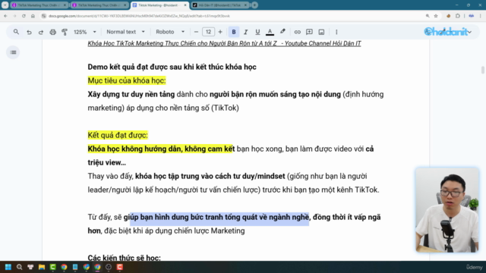The height and width of the screenshot is (273, 486).
Task: Show the document outline panel
Action: coord(13,52)
